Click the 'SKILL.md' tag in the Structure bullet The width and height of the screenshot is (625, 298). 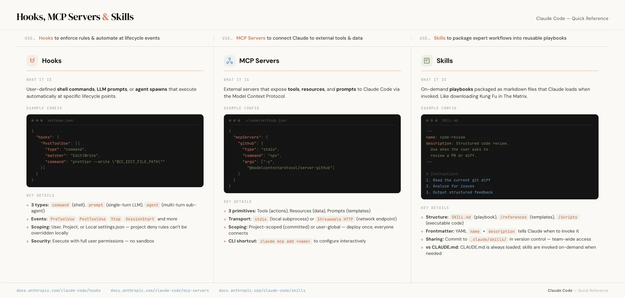461,217
